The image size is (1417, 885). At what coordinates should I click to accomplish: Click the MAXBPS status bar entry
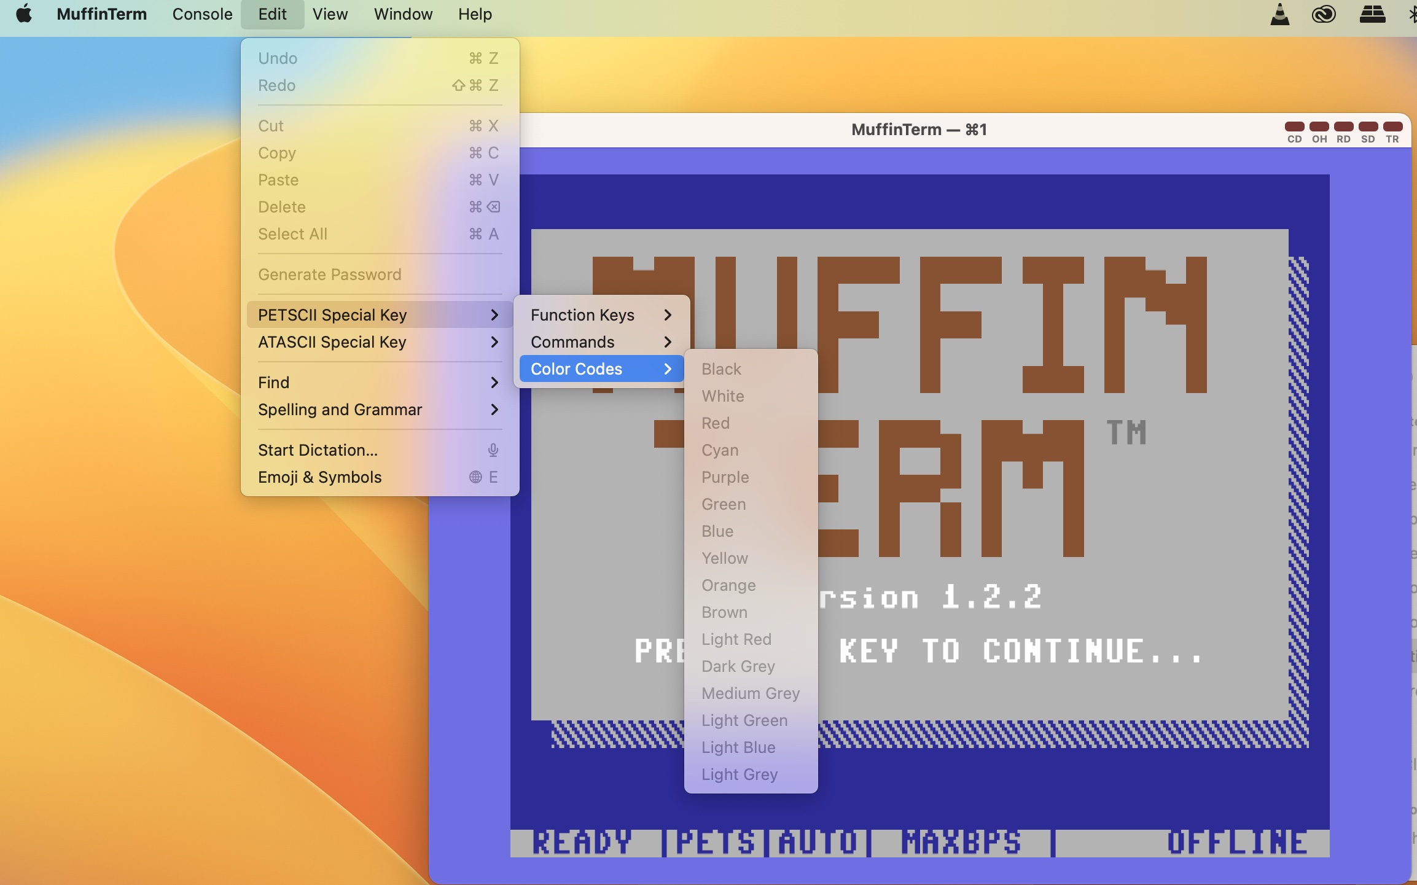(x=961, y=843)
